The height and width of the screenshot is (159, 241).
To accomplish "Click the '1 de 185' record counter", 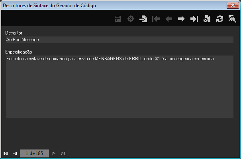I will (x=34, y=153).
